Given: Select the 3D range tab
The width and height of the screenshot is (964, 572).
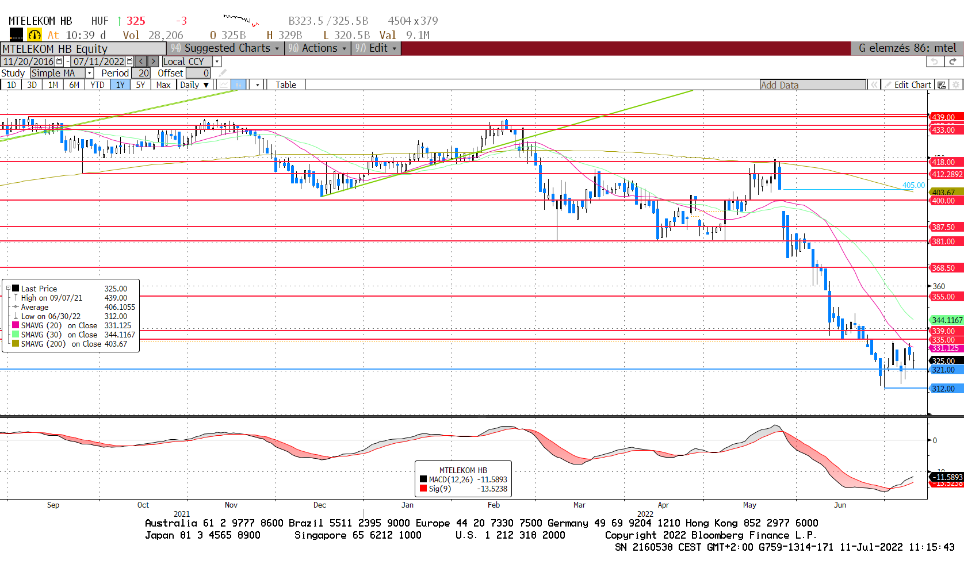Looking at the screenshot, I should coord(32,85).
